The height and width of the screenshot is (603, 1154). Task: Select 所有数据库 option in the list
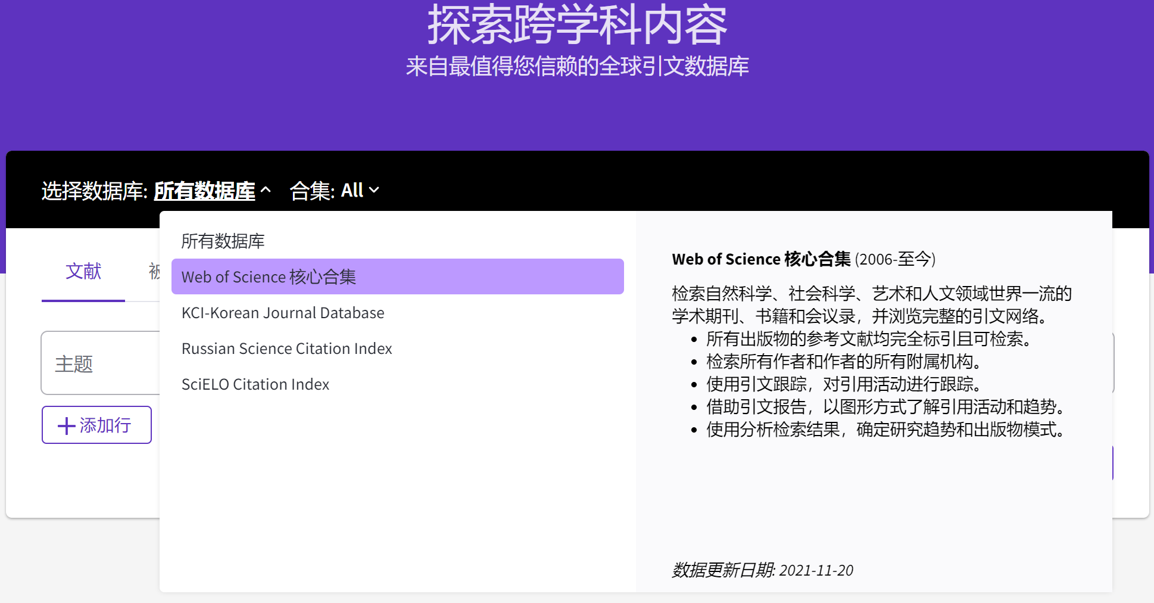click(x=398, y=241)
